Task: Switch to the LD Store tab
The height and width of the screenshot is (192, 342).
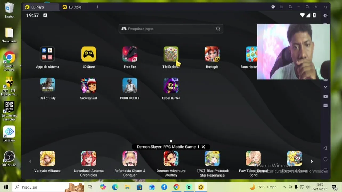Action: tap(72, 7)
